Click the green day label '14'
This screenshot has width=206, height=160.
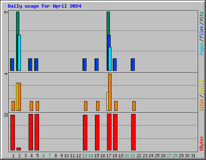[91, 156]
